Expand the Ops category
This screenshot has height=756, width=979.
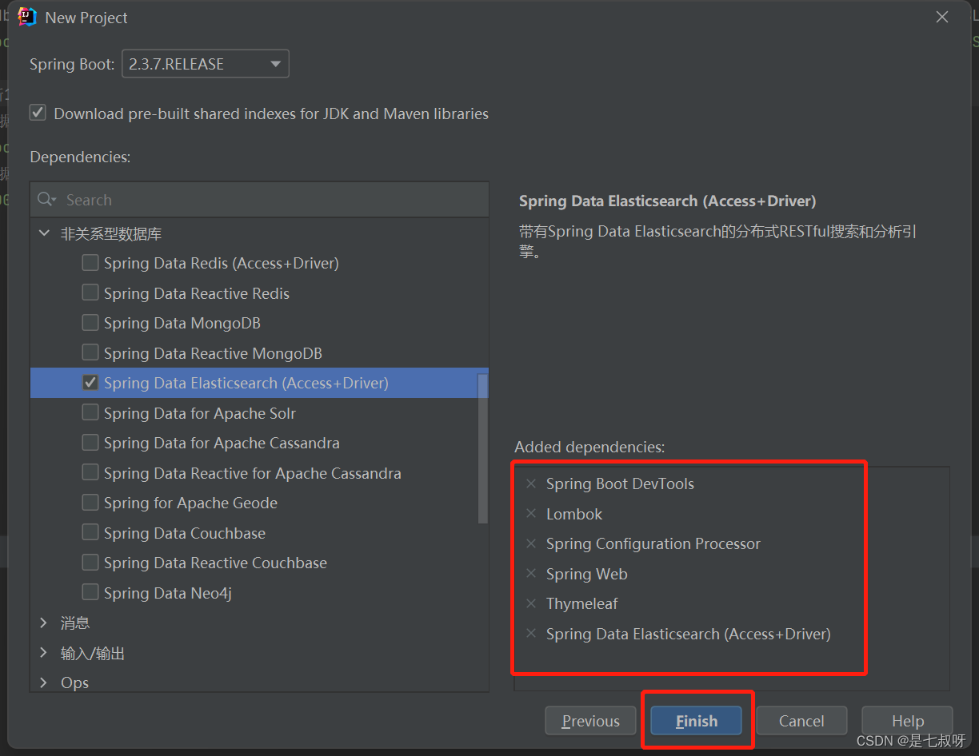tap(43, 682)
